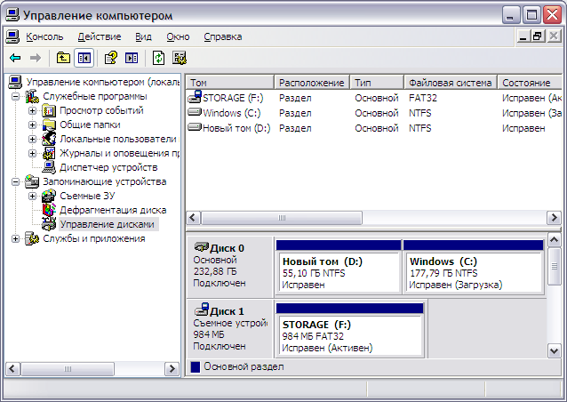Screen dimensions: 567x402
Task: Expand the Съемные ЗУ node
Action: point(32,196)
